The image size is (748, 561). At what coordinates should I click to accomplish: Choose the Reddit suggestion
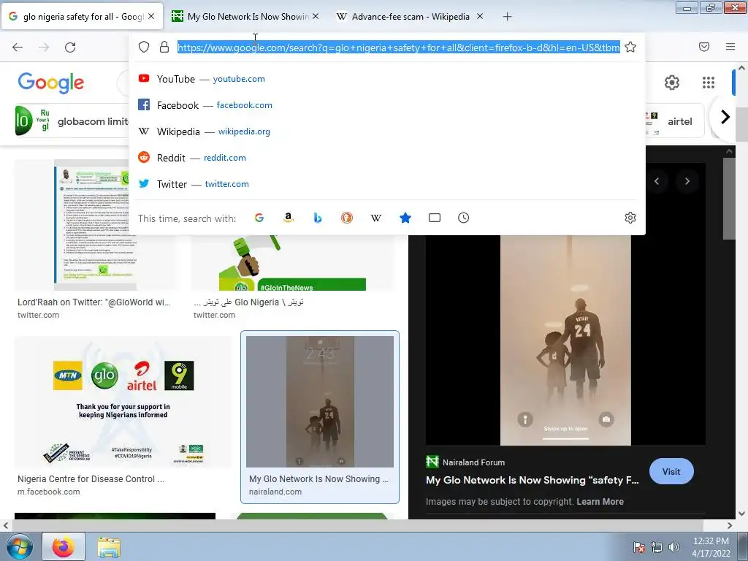387,158
